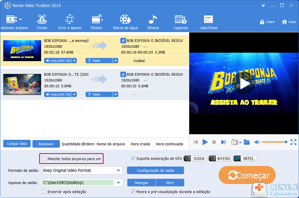This screenshot has height=198, width=299.
Task: Open the Efeitos tool
Action: pos(96,22)
